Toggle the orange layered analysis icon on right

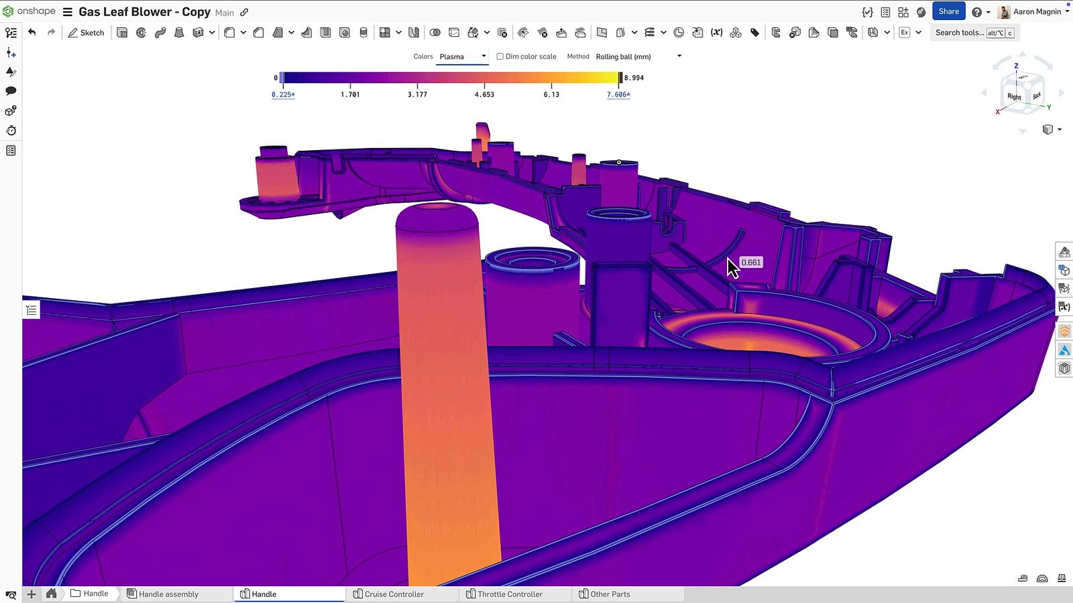(1064, 331)
